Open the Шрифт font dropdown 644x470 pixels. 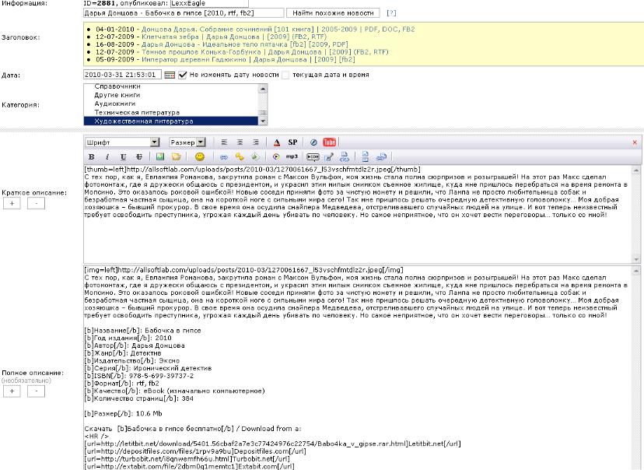click(x=122, y=142)
